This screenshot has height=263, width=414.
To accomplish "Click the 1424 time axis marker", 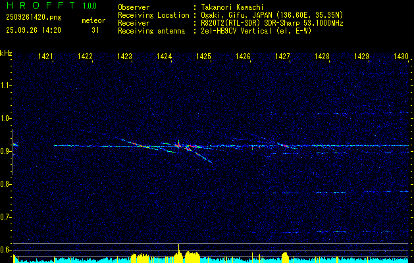I will [x=164, y=57].
